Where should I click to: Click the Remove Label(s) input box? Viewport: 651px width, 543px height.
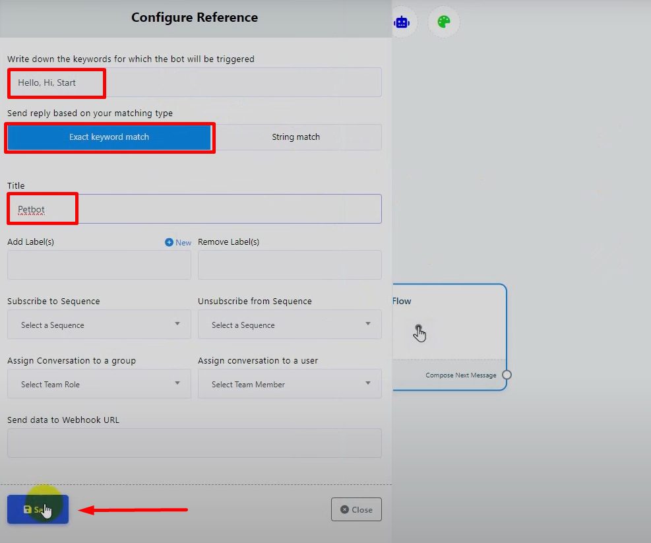point(290,265)
